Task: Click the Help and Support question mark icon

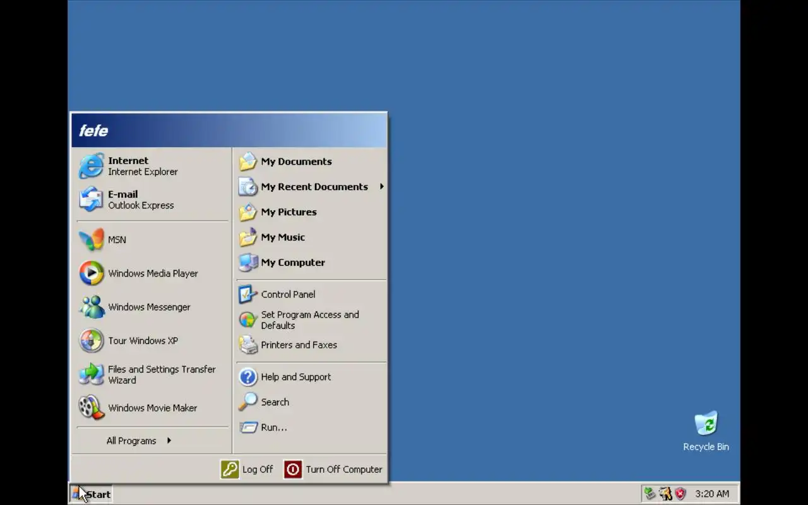Action: [248, 377]
